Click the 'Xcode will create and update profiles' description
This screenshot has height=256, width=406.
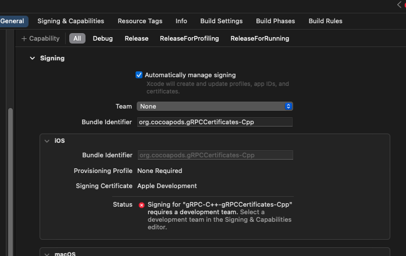218,88
